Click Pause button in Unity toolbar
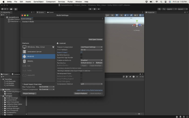The width and height of the screenshot is (189, 118). (x=94, y=9)
